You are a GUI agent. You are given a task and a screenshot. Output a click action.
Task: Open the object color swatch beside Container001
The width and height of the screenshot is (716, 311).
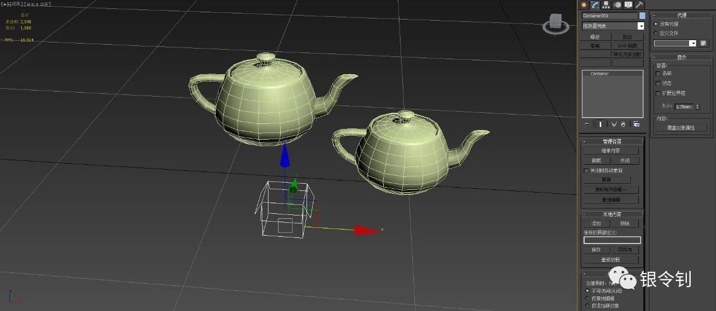(642, 16)
